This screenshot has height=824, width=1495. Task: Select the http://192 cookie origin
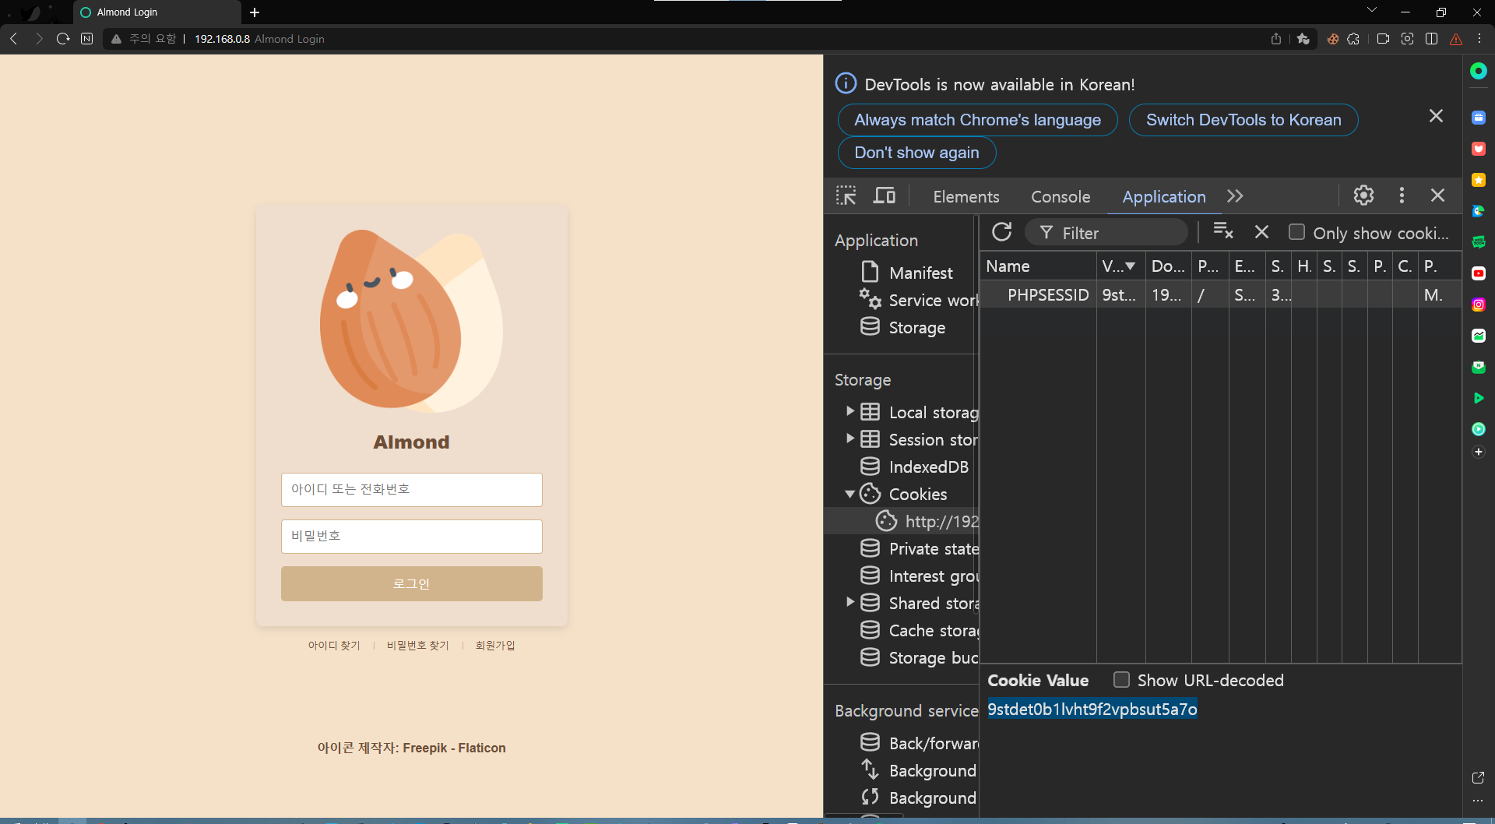(927, 521)
